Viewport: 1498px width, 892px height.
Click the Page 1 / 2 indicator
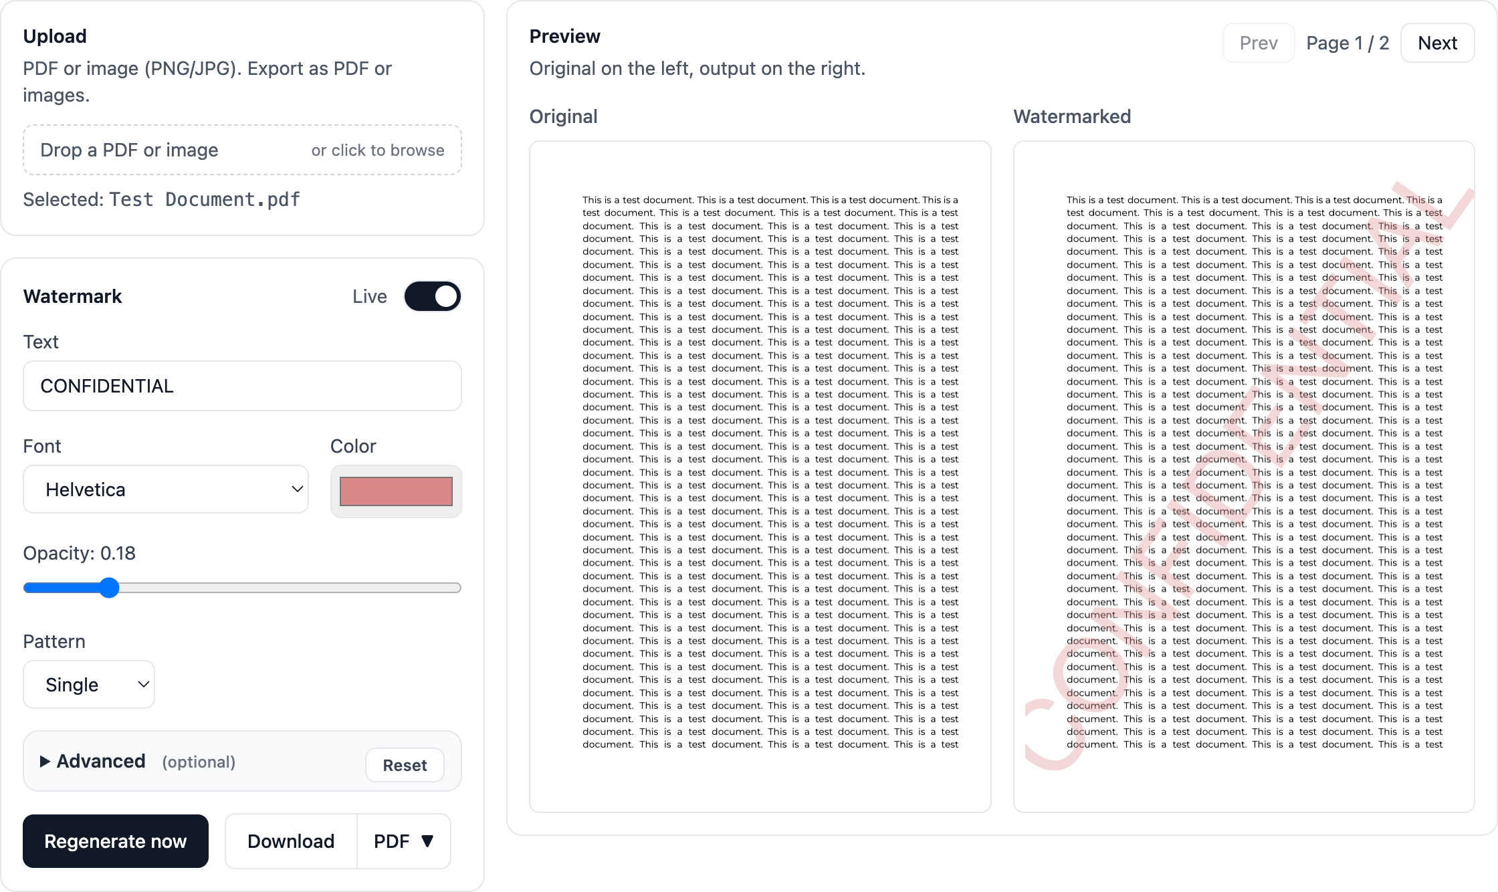1347,42
